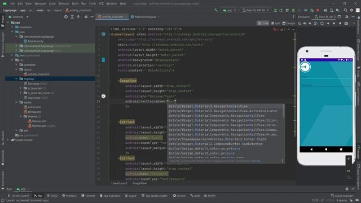Open the Profiler tool window
Image resolution: width=361 pixels, height=203 pixels.
point(210,196)
